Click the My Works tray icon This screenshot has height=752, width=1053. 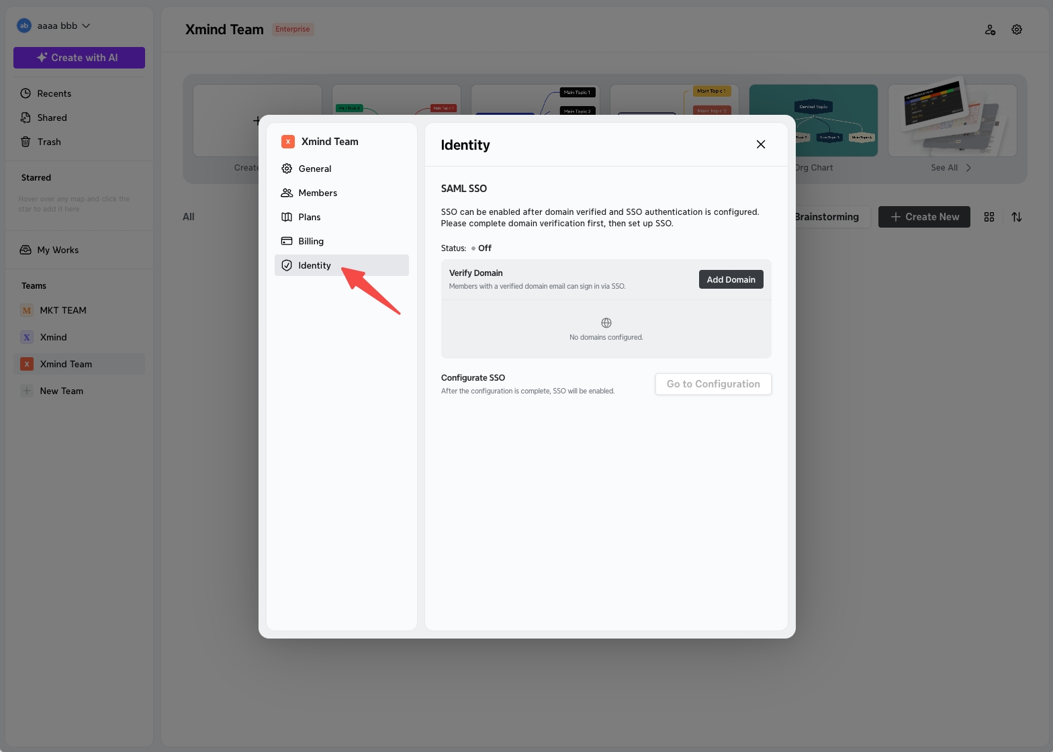(x=26, y=250)
